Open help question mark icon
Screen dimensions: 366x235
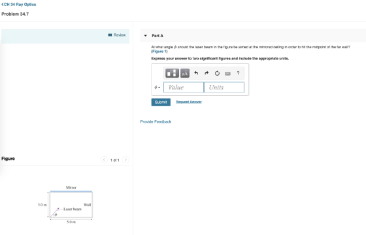click(238, 73)
